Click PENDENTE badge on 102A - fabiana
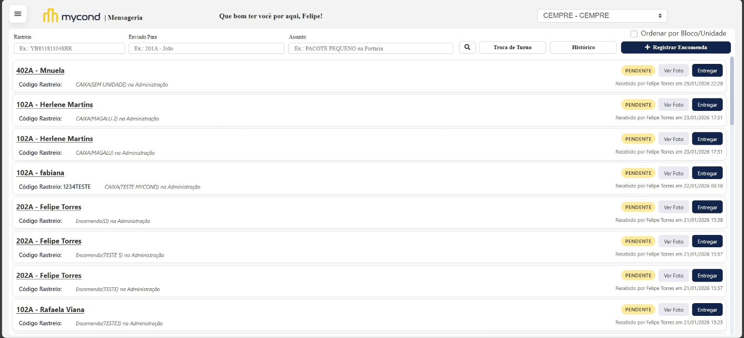744x338 pixels. point(638,173)
